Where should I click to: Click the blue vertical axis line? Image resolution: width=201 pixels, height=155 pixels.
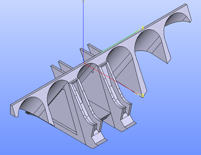(x=83, y=29)
